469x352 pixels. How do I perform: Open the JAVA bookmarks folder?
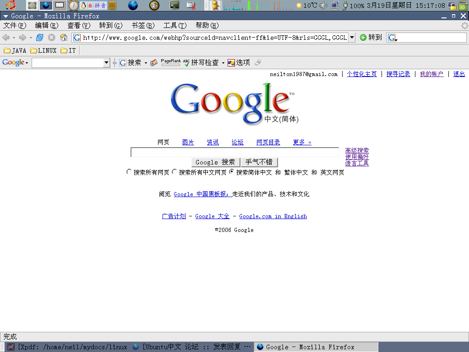pos(15,50)
